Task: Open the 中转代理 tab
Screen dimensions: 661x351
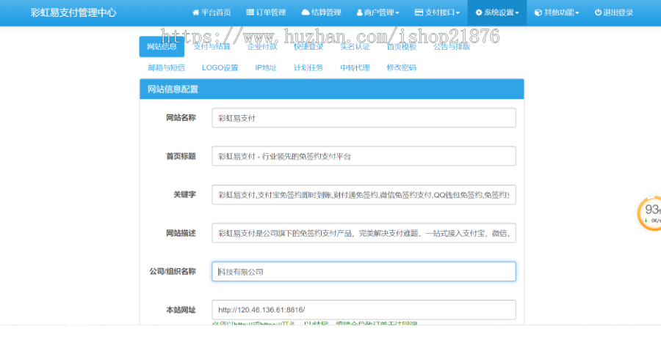Action: (355, 67)
